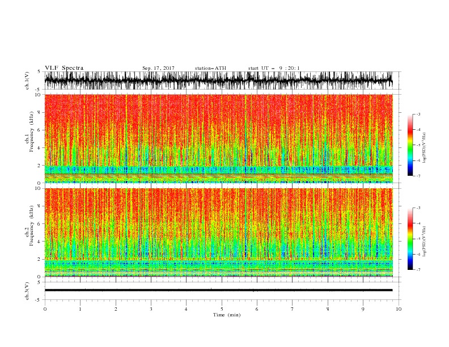Click the "-7" tick on ch.2 color bar
The image size is (449, 347).
(417, 270)
